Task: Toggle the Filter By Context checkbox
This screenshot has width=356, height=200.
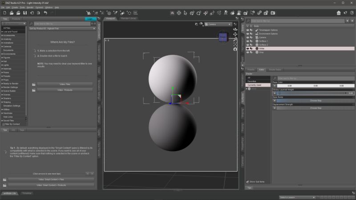Action: (x=4, y=124)
